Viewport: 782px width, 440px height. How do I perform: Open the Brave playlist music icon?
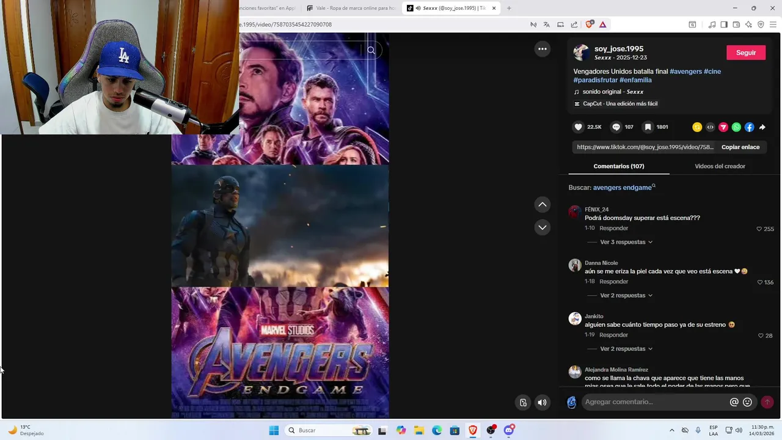click(712, 24)
